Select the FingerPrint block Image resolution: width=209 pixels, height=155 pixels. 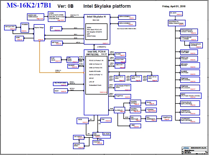123,96
